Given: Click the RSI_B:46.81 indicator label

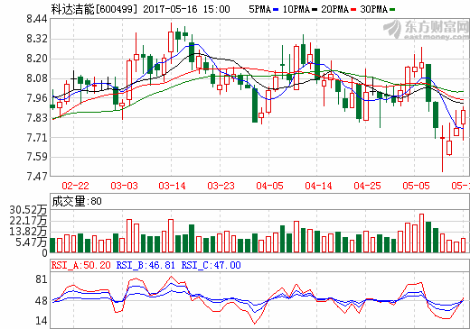Looking at the screenshot, I should [146, 265].
